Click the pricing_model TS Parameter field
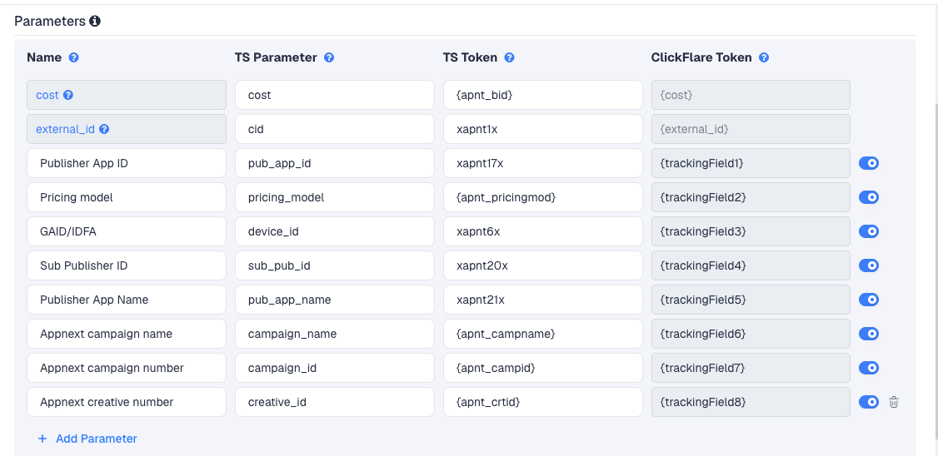This screenshot has height=456, width=938. [334, 197]
